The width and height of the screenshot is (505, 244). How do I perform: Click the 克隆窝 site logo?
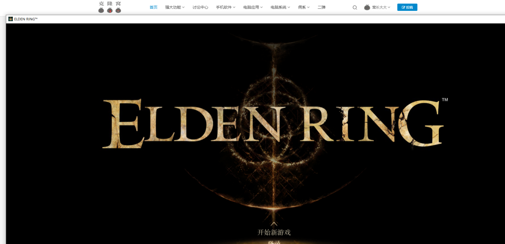[x=110, y=7]
